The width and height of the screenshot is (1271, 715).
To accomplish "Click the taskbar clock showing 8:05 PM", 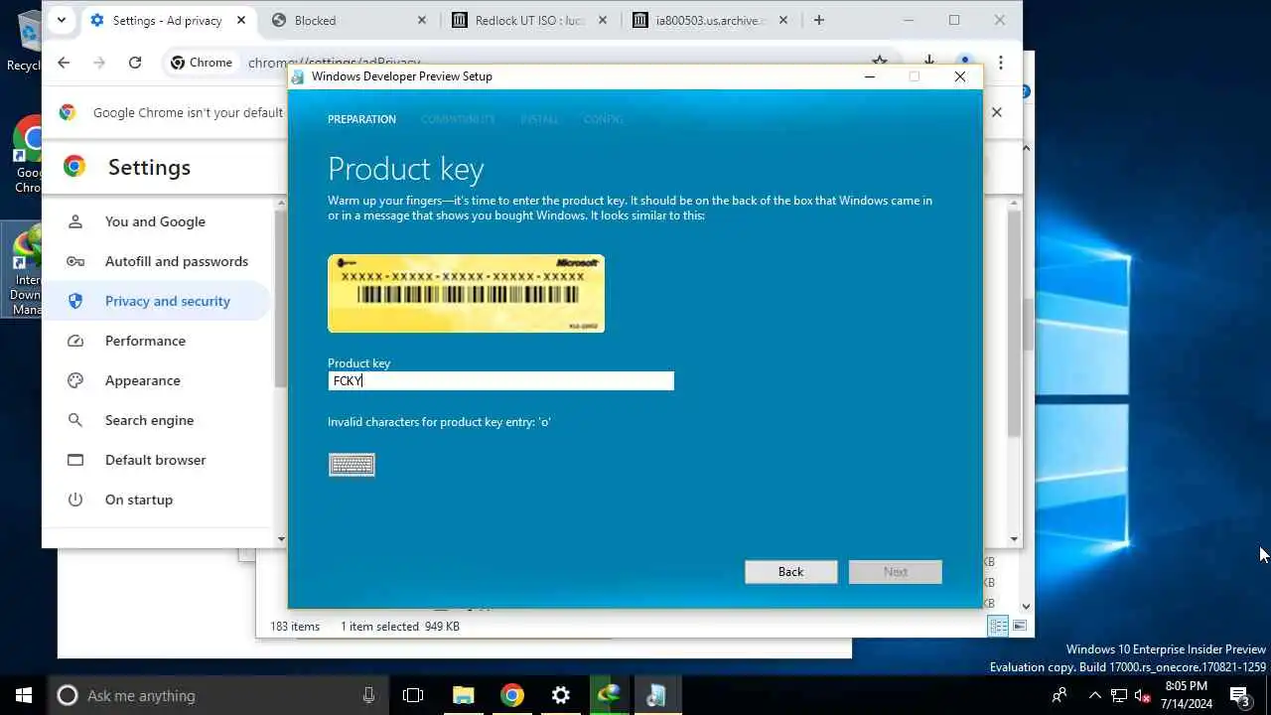I will (1186, 695).
